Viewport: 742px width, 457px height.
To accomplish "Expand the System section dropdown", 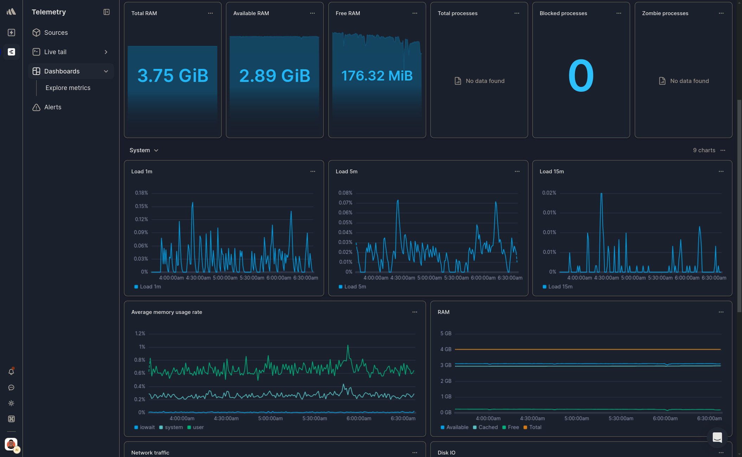I will click(156, 150).
